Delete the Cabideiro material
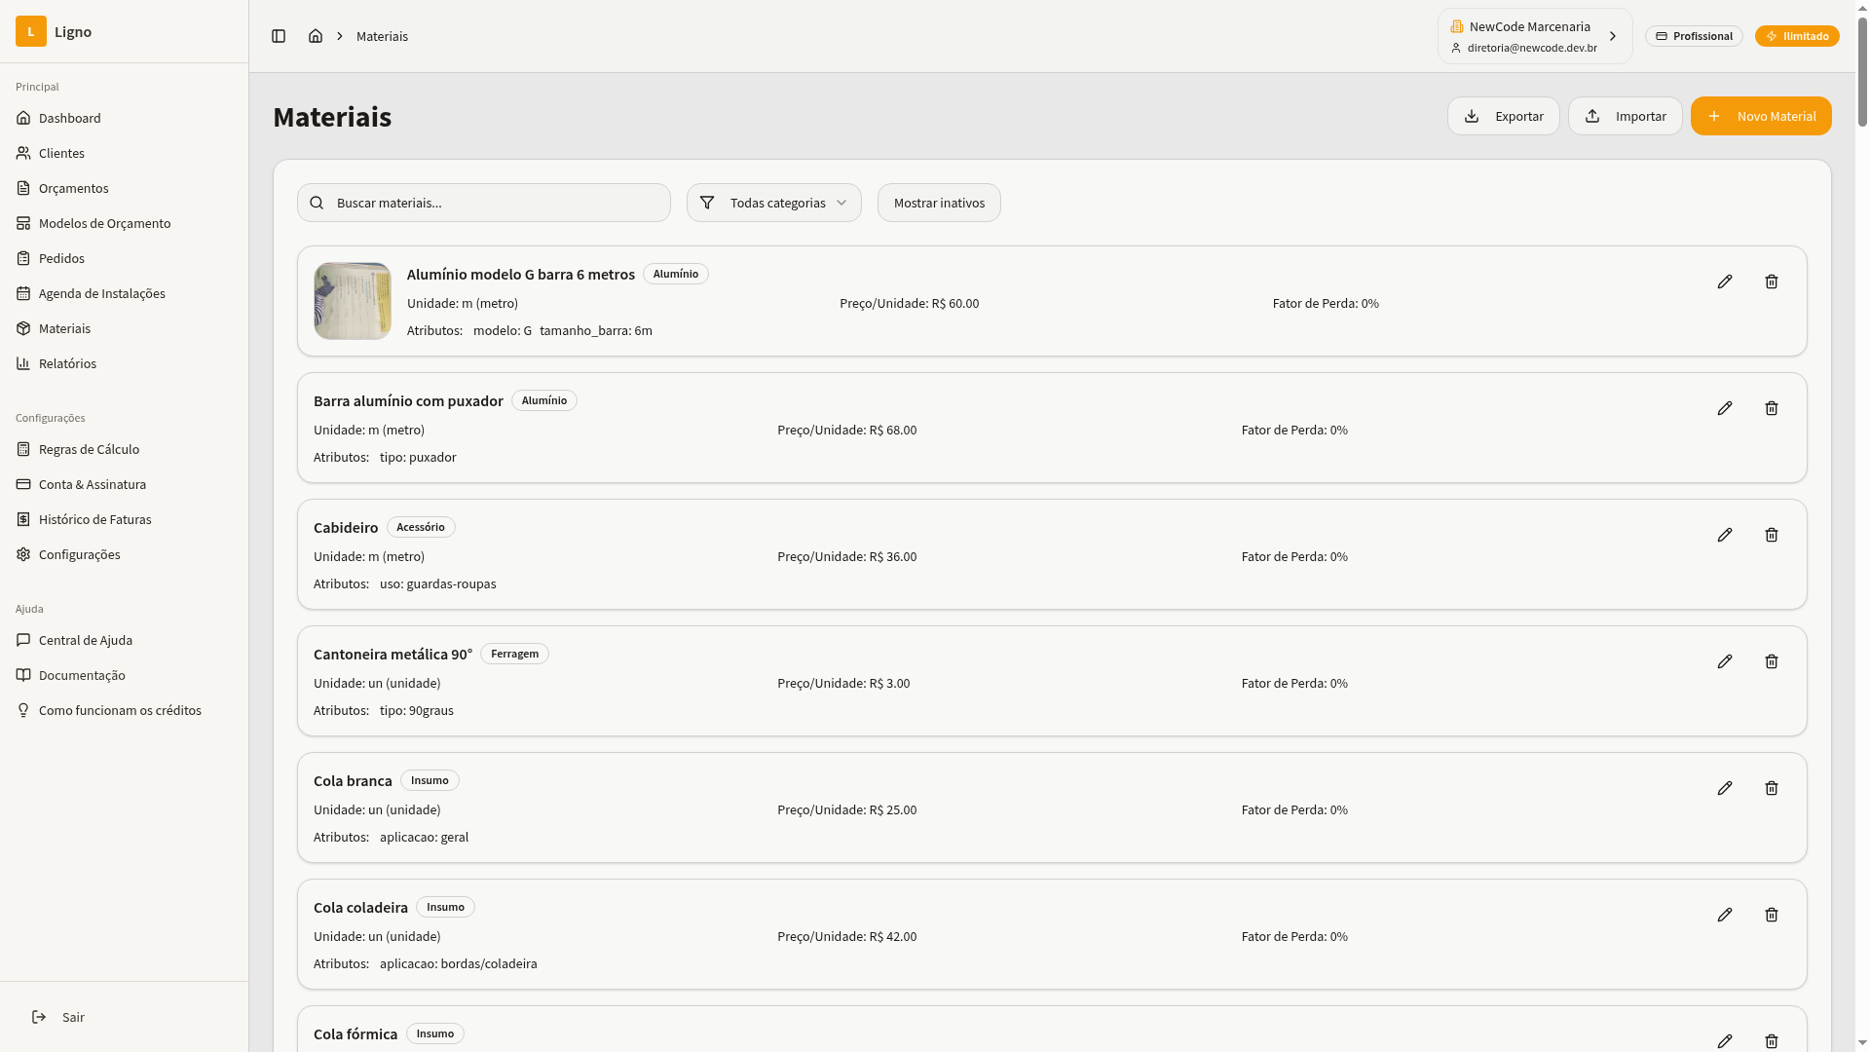This screenshot has width=1870, height=1052. [1772, 535]
